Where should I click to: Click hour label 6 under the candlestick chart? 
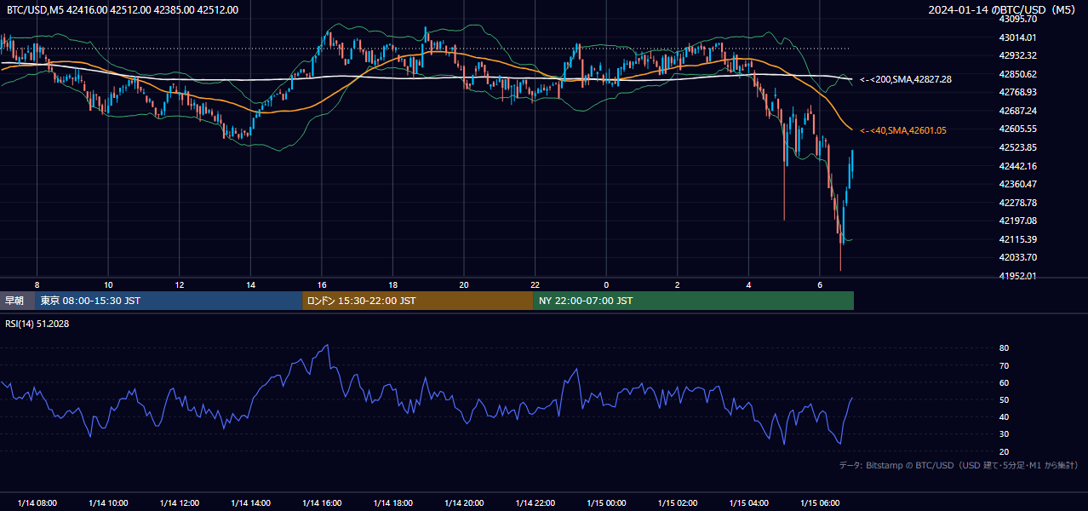(820, 284)
